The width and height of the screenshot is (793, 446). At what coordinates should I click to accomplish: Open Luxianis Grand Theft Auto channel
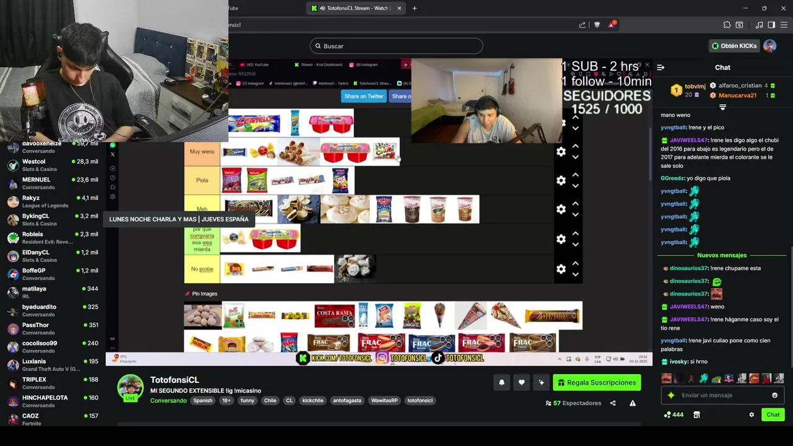pos(52,365)
